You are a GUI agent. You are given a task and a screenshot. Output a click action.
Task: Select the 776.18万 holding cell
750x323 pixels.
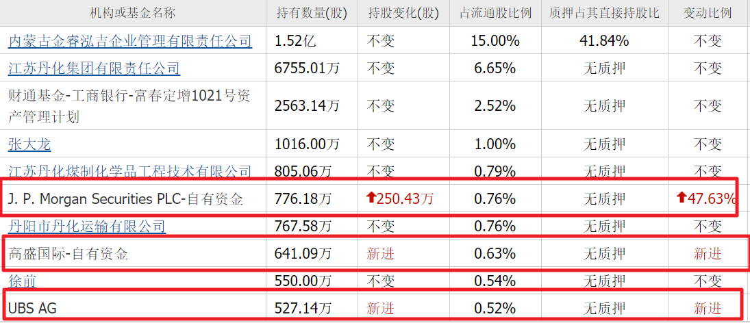[x=303, y=198]
